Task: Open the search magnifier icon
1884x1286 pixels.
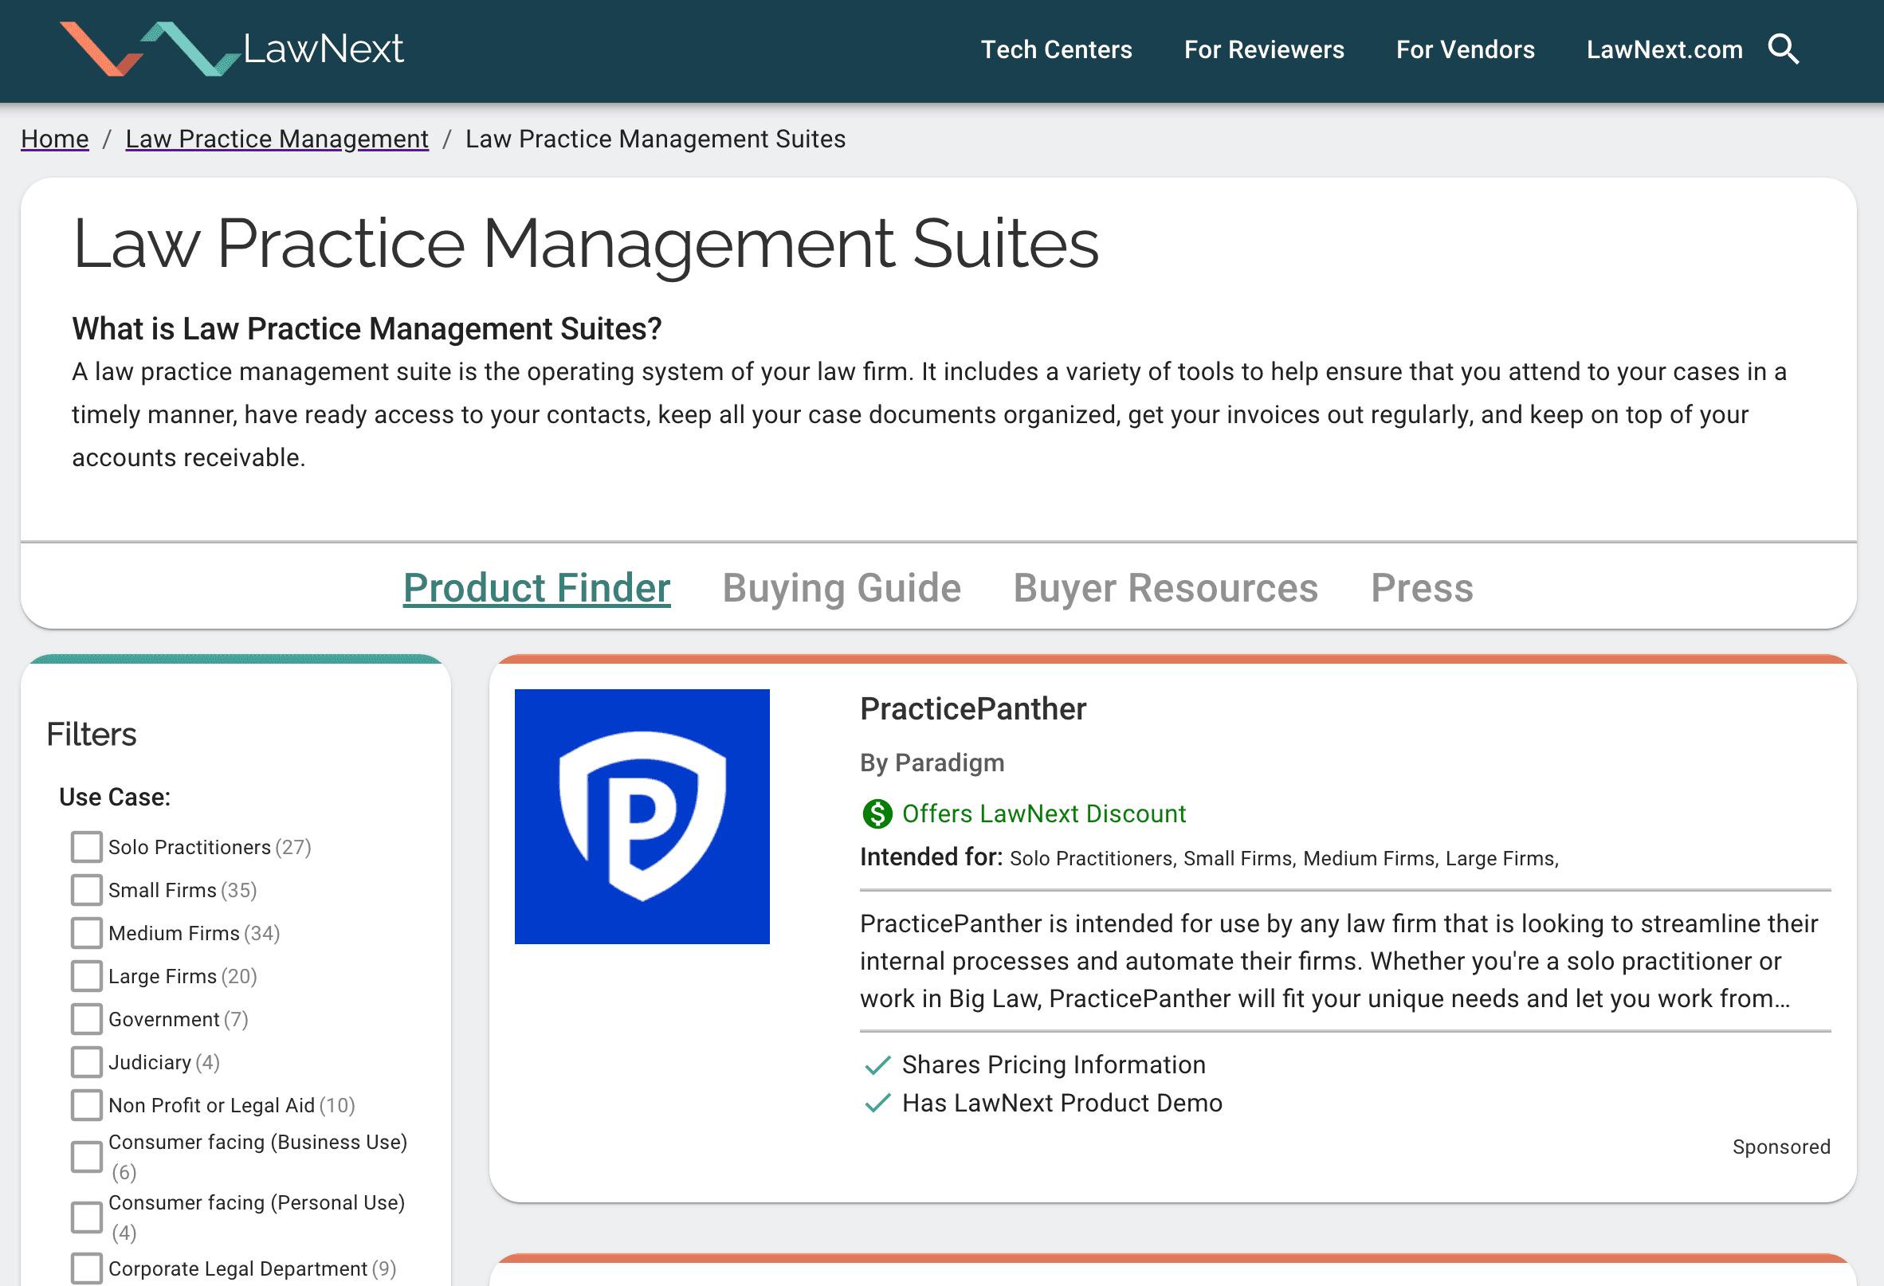Action: tap(1783, 49)
